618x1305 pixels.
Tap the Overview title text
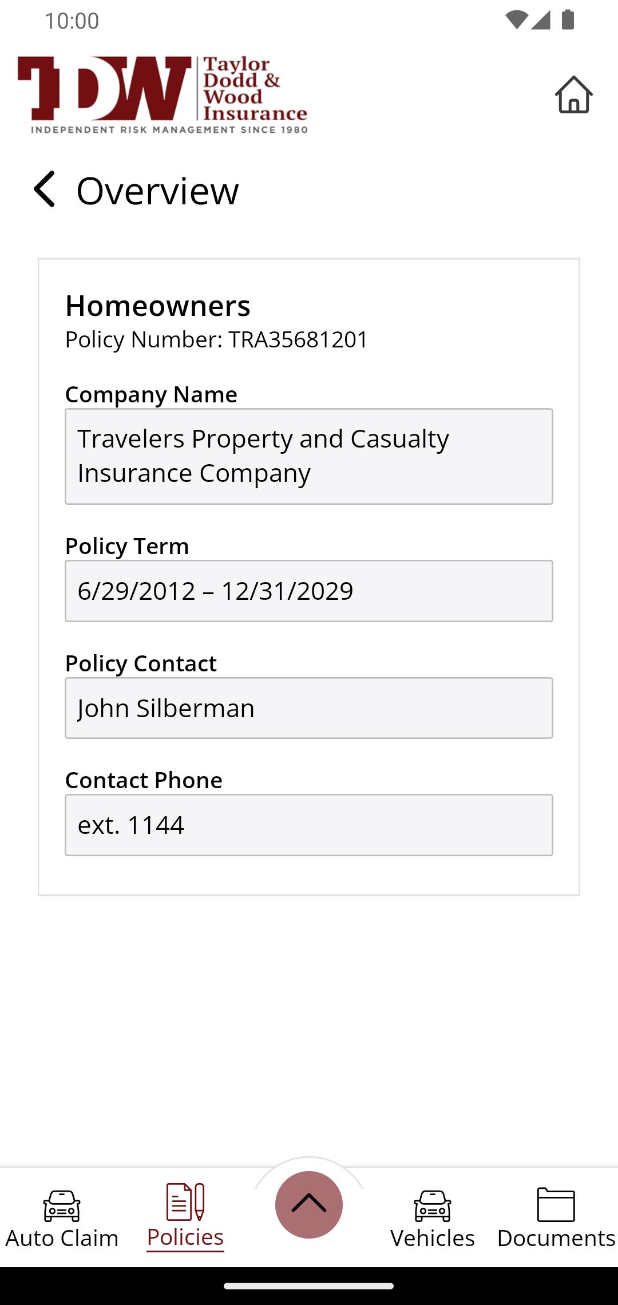point(157,191)
